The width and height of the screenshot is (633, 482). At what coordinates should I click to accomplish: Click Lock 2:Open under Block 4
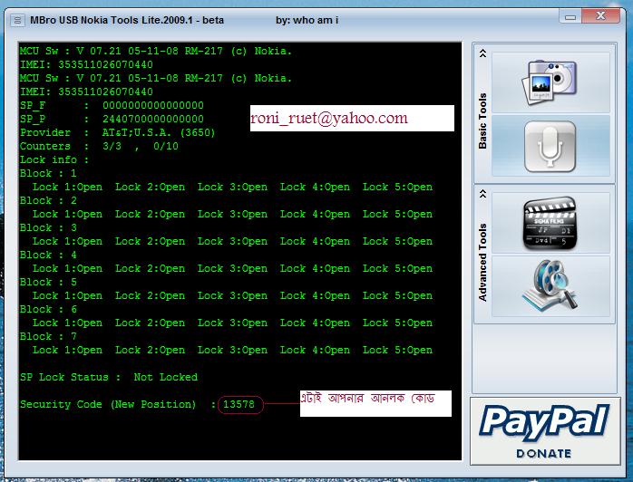point(151,268)
